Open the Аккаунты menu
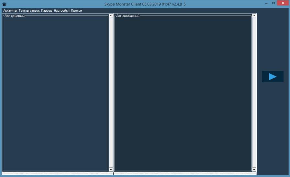Image resolution: width=290 pixels, height=177 pixels. 10,11
